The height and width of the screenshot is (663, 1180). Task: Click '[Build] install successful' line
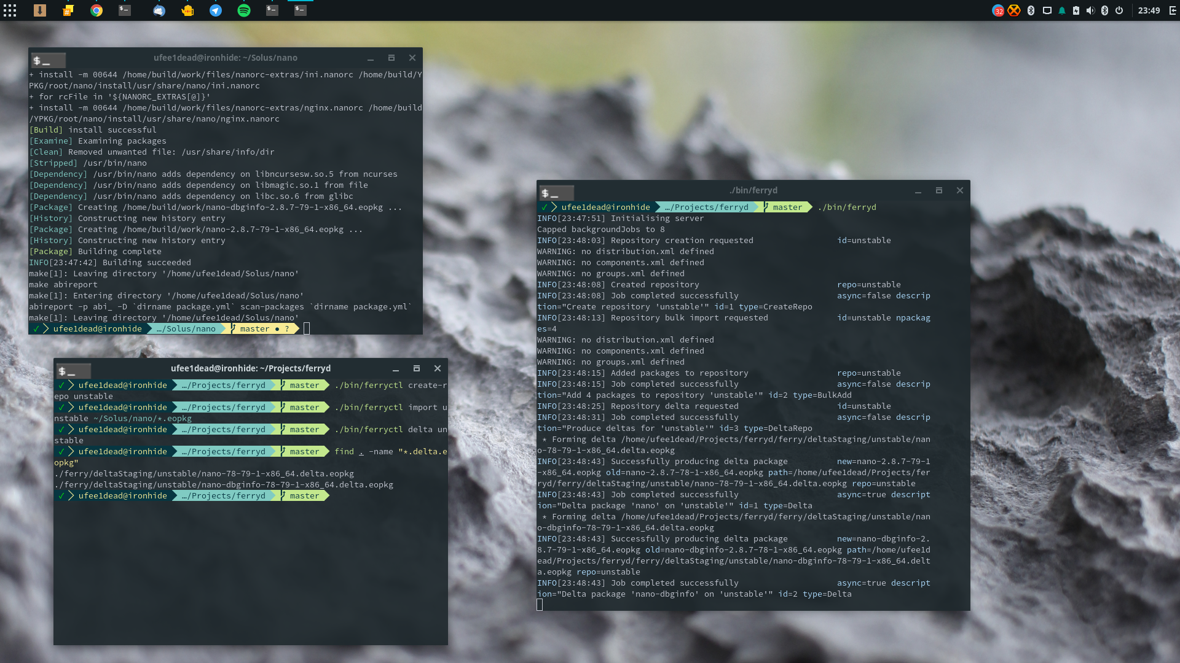click(x=93, y=130)
